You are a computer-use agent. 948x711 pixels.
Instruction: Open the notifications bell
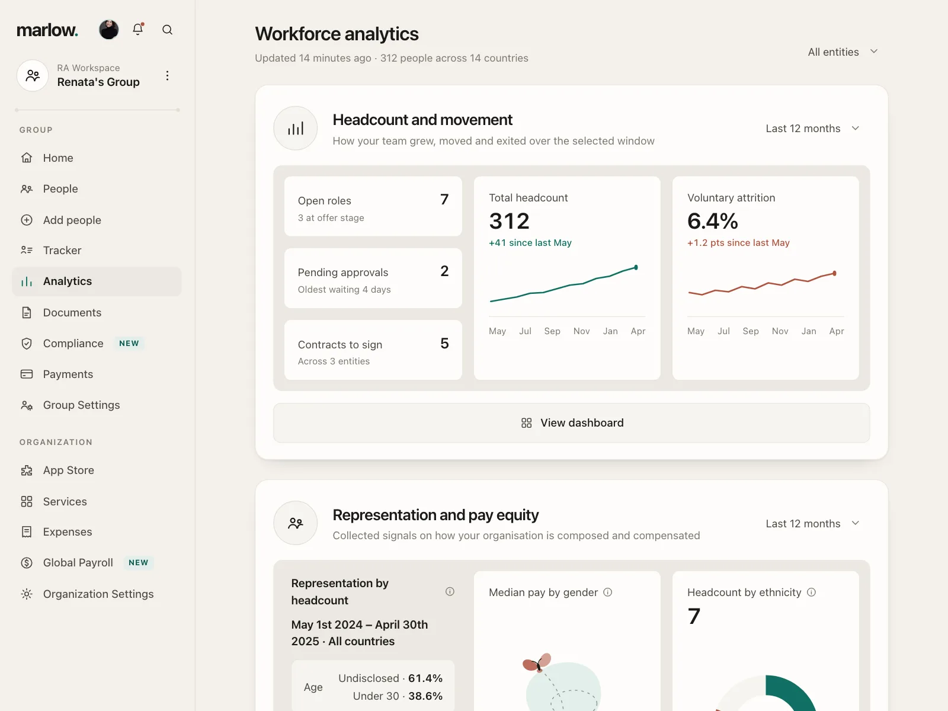coord(138,29)
